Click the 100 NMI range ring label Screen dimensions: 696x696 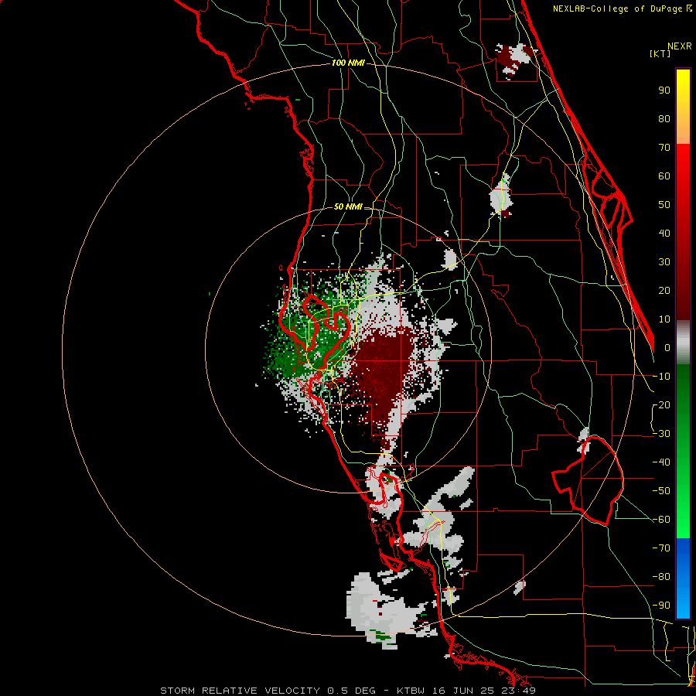(x=347, y=63)
